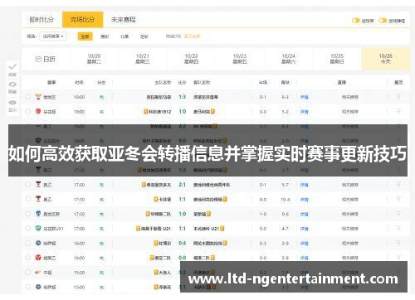Tick the checkbox of the 15:00 match
This screenshot has height=300, width=415.
point(28,287)
